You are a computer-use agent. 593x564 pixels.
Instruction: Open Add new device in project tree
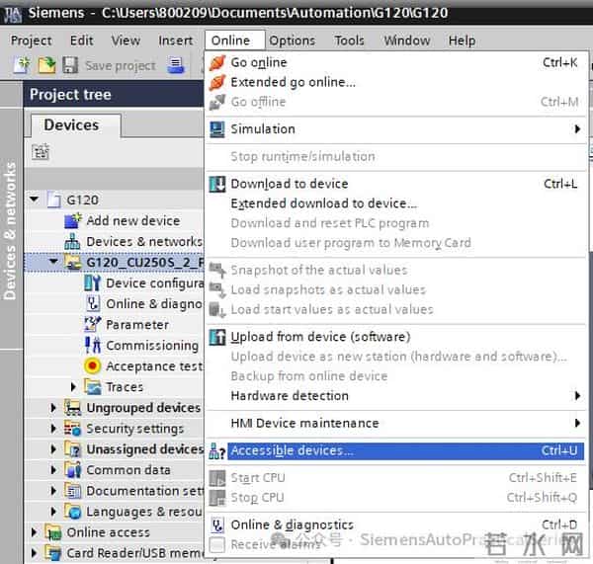click(132, 220)
